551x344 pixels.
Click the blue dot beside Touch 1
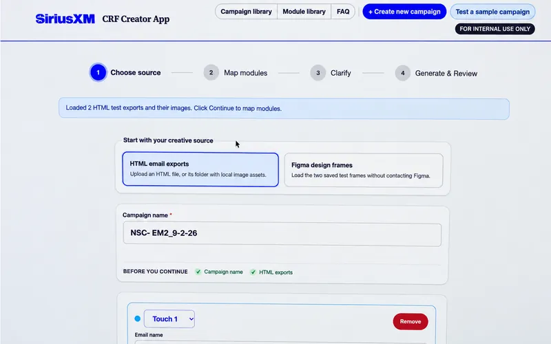click(x=137, y=319)
